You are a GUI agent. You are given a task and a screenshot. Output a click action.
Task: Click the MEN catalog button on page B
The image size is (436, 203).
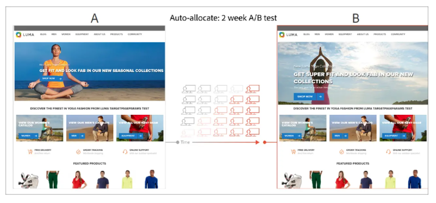pos(340,136)
